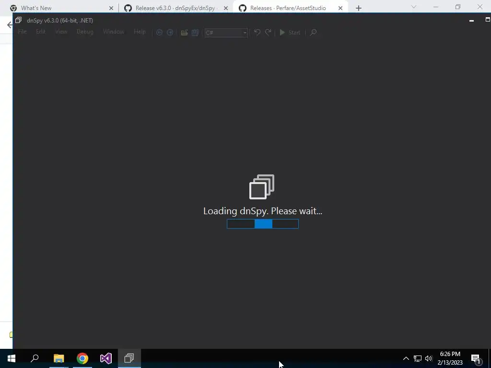491x368 pixels.
Task: Open File Explorer from the taskbar
Action: pos(58,358)
